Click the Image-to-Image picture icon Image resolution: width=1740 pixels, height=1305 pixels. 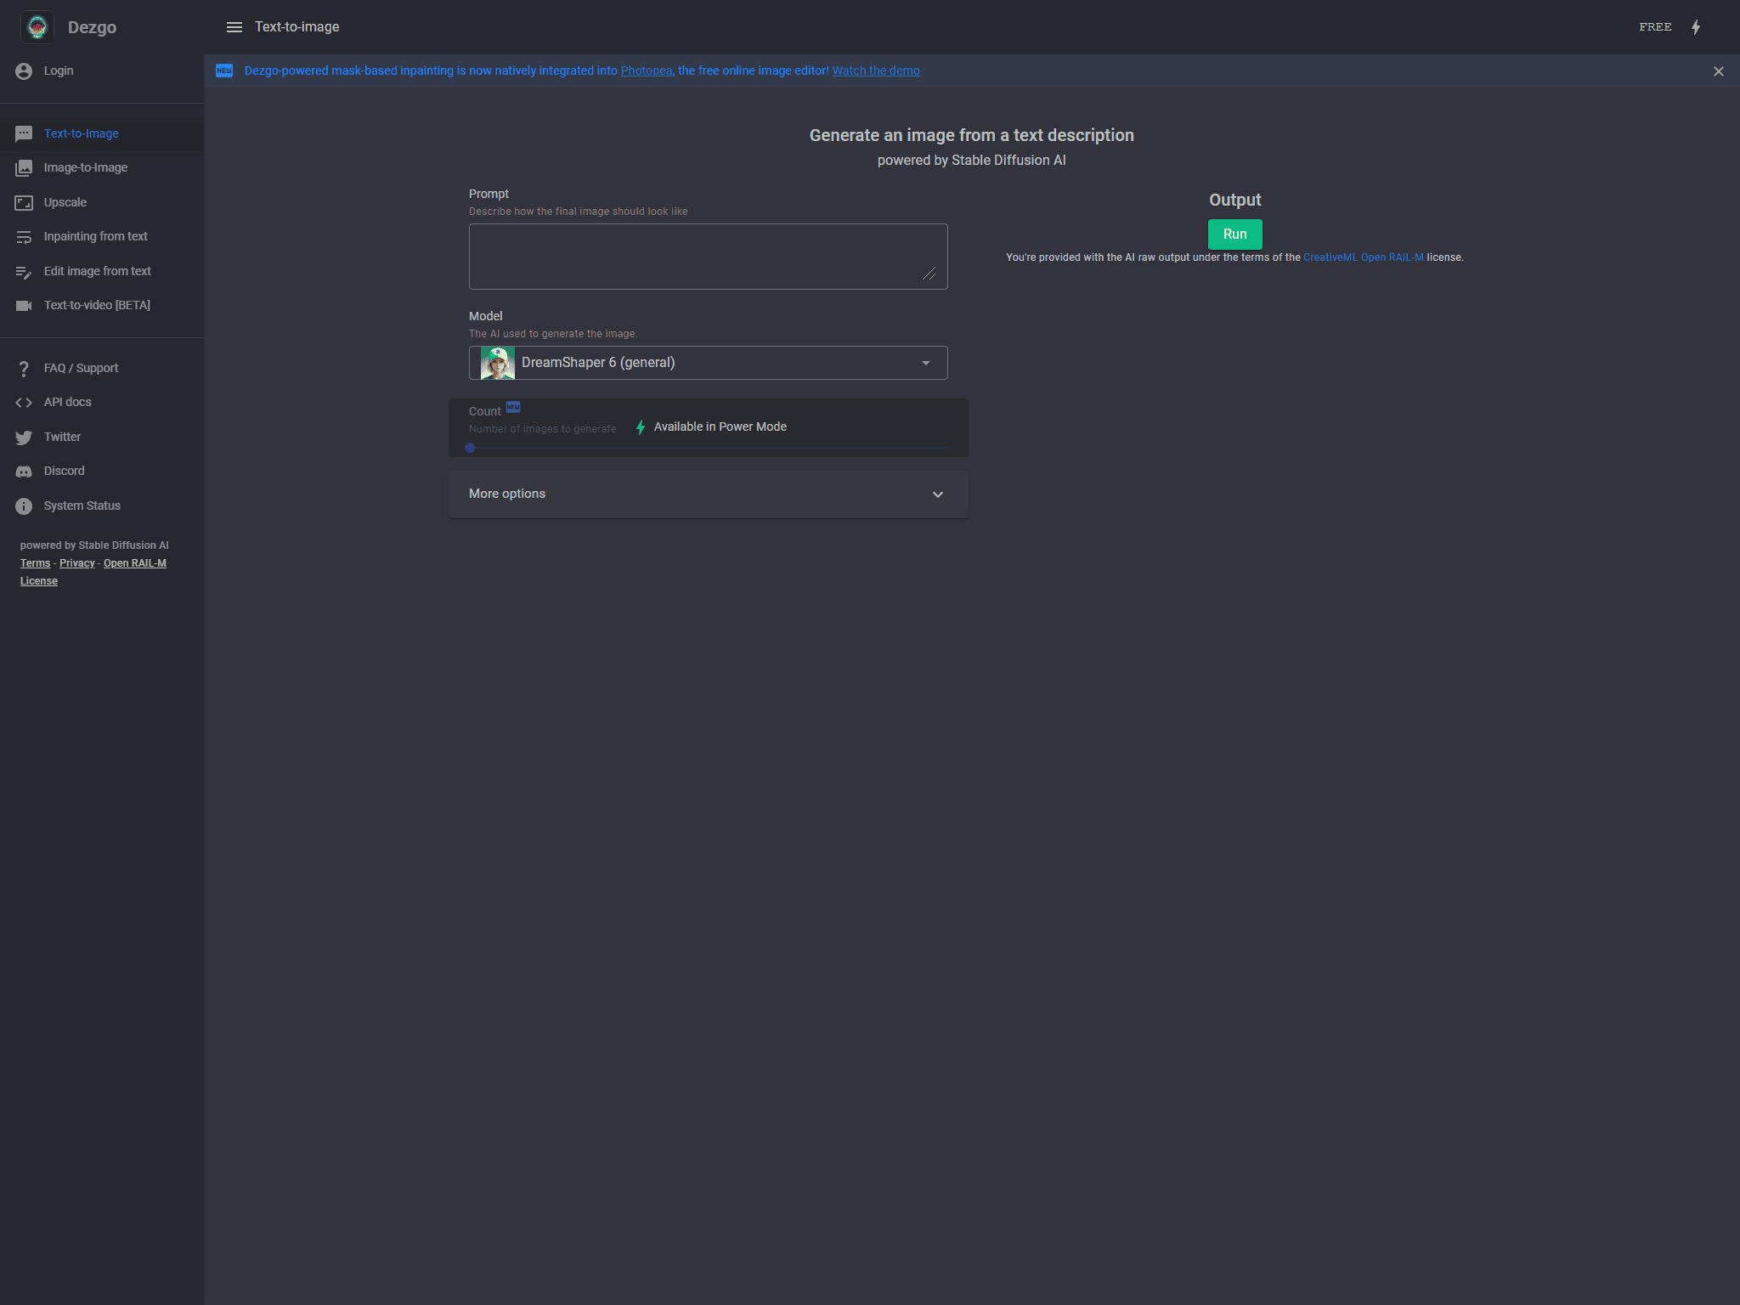pos(24,168)
